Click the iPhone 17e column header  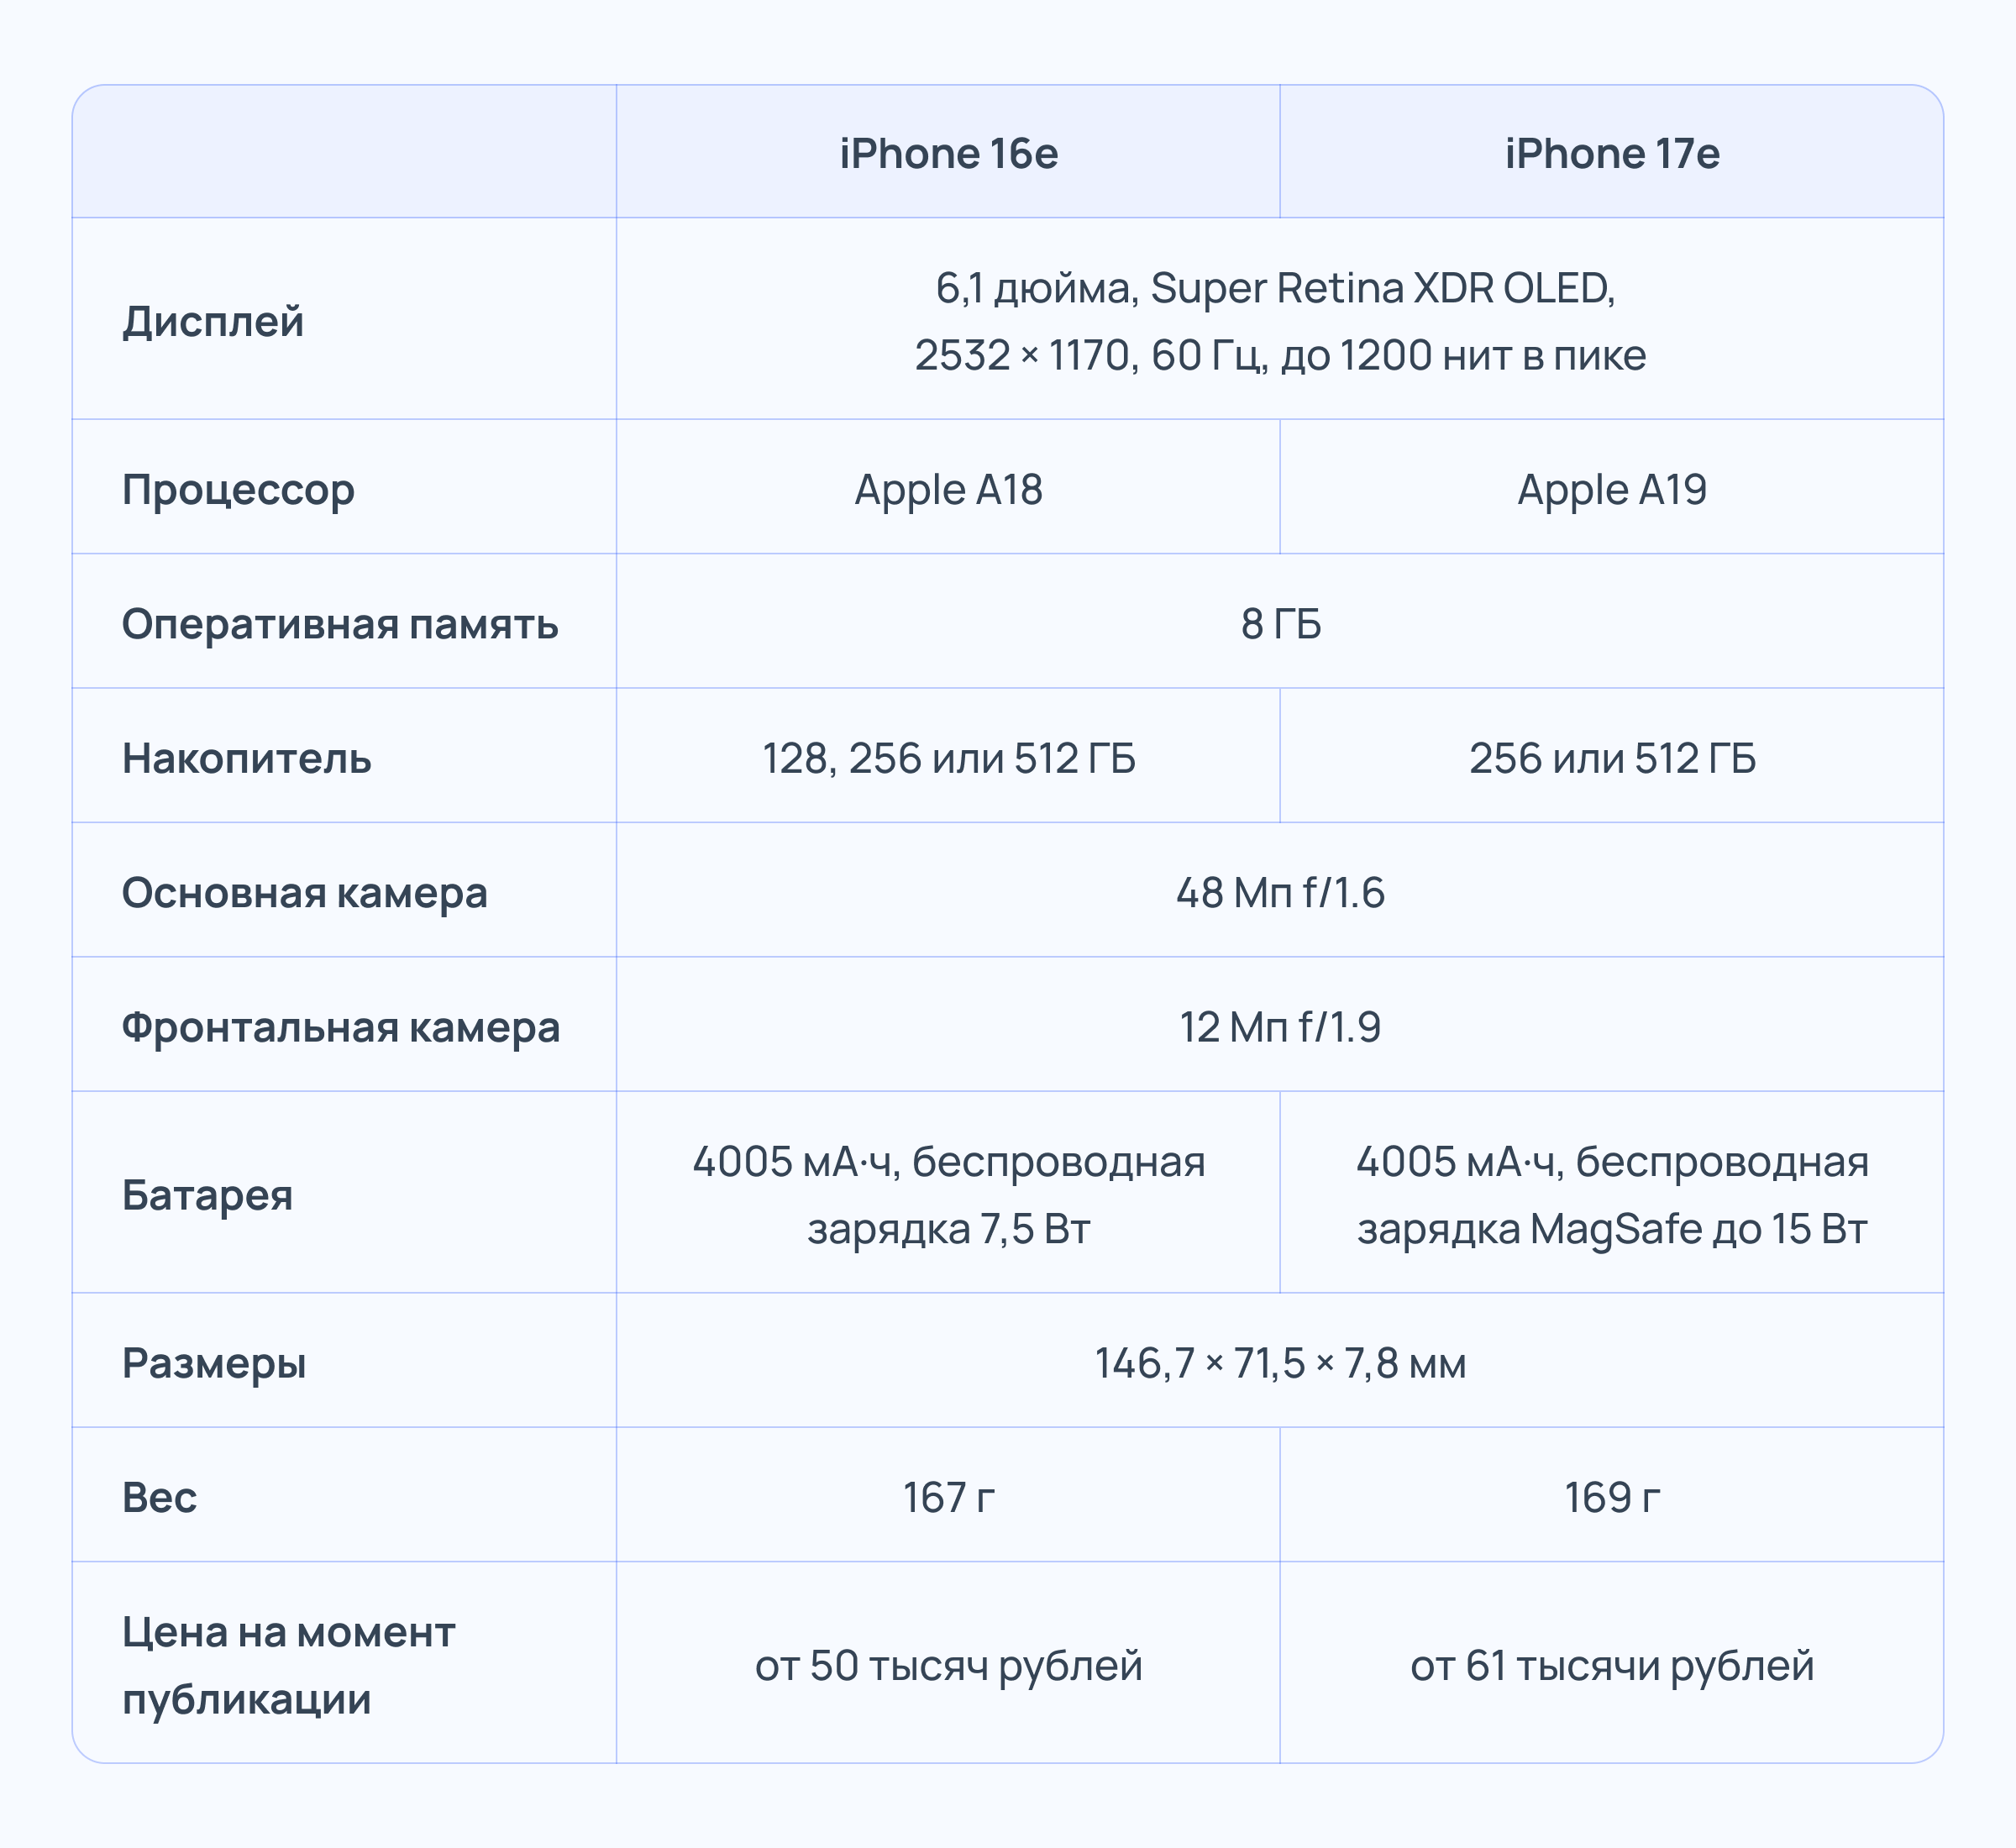point(1612,153)
